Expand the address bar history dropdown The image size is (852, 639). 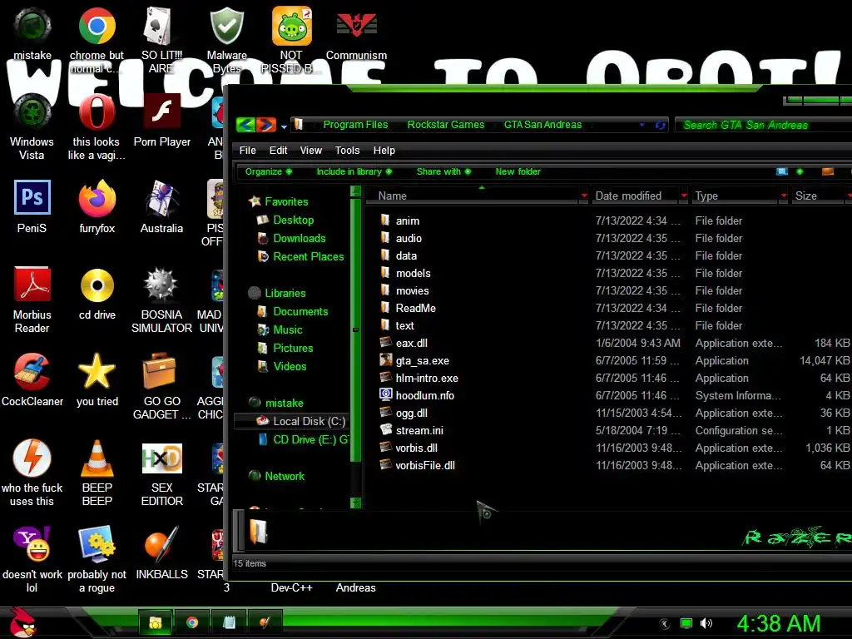pos(642,125)
